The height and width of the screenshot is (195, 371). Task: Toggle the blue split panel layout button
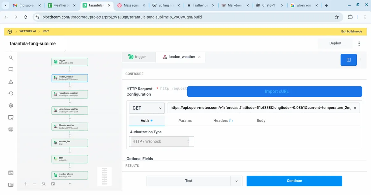pos(348,60)
